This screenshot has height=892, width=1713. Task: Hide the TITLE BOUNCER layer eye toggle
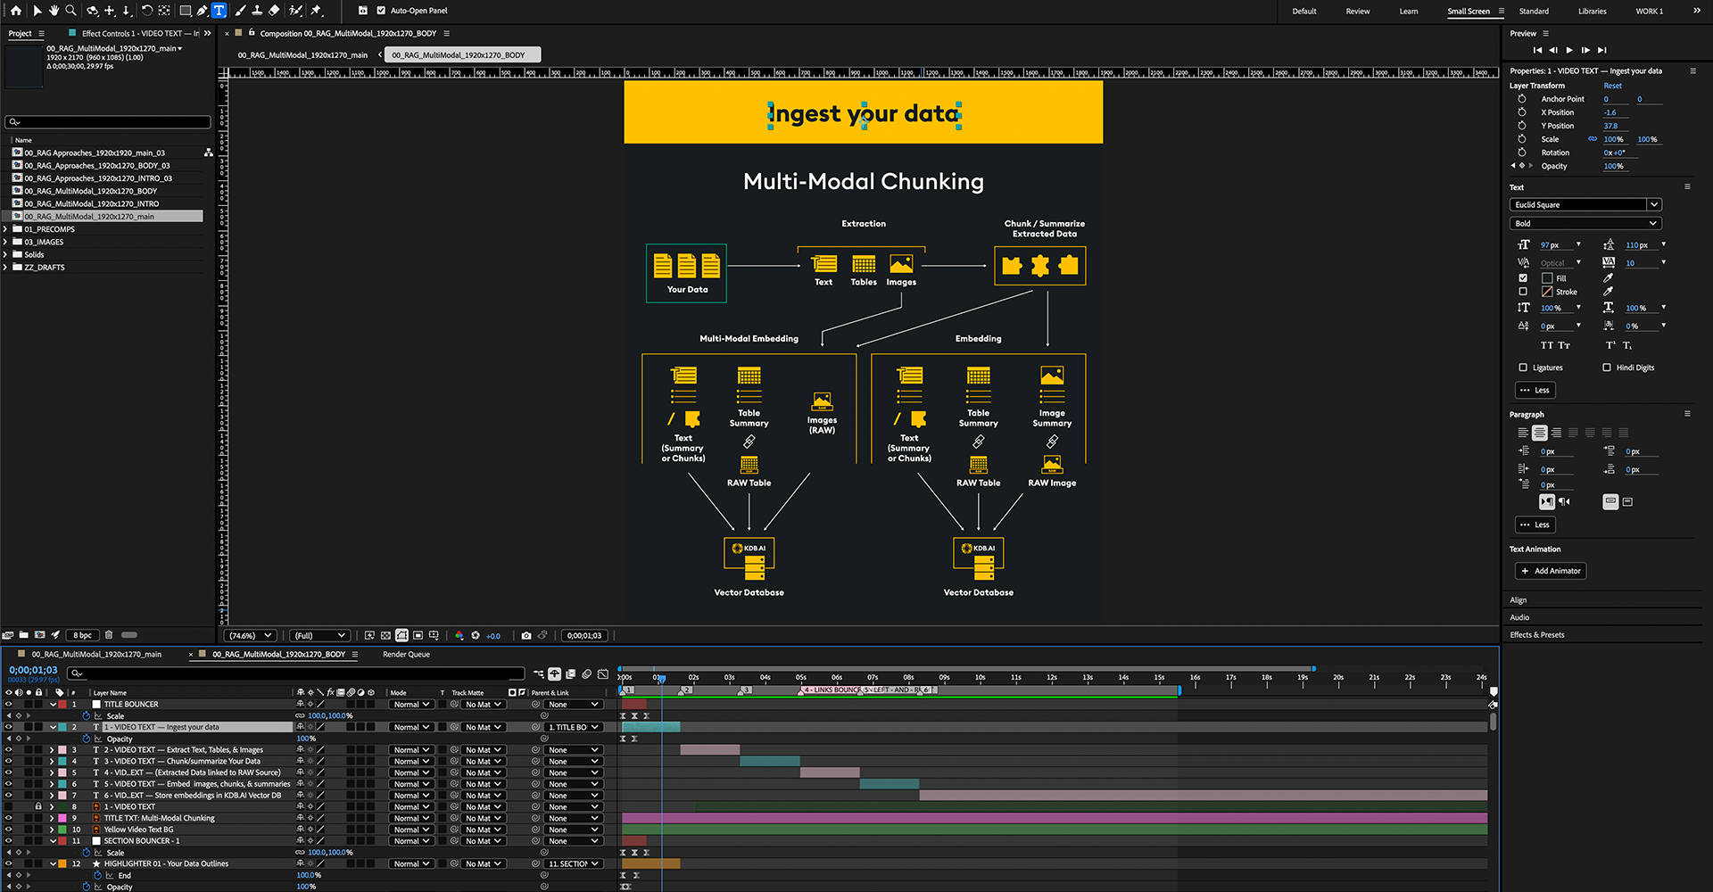point(9,705)
